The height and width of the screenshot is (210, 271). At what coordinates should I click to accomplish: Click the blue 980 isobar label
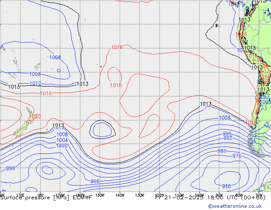222,151
